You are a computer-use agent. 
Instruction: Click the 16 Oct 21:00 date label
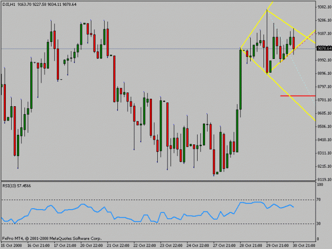pos(39,245)
